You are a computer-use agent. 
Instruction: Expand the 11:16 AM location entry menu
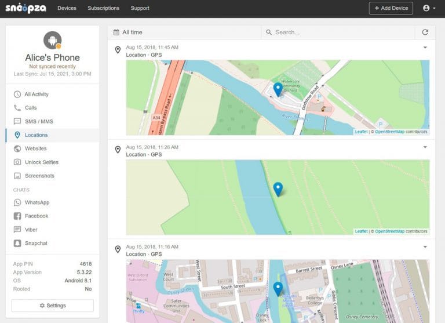coord(425,247)
